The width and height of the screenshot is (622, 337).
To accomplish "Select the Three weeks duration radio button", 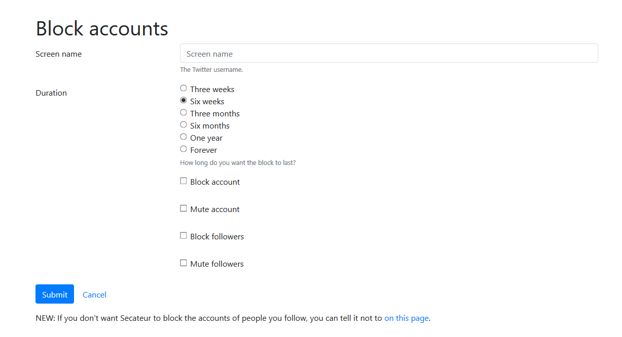I will click(184, 89).
